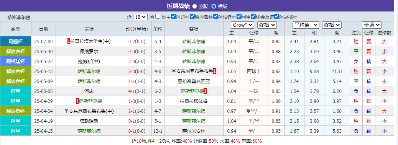Open home team 塔勒瑞斯
This screenshot has height=145, width=398.
tap(89, 121)
